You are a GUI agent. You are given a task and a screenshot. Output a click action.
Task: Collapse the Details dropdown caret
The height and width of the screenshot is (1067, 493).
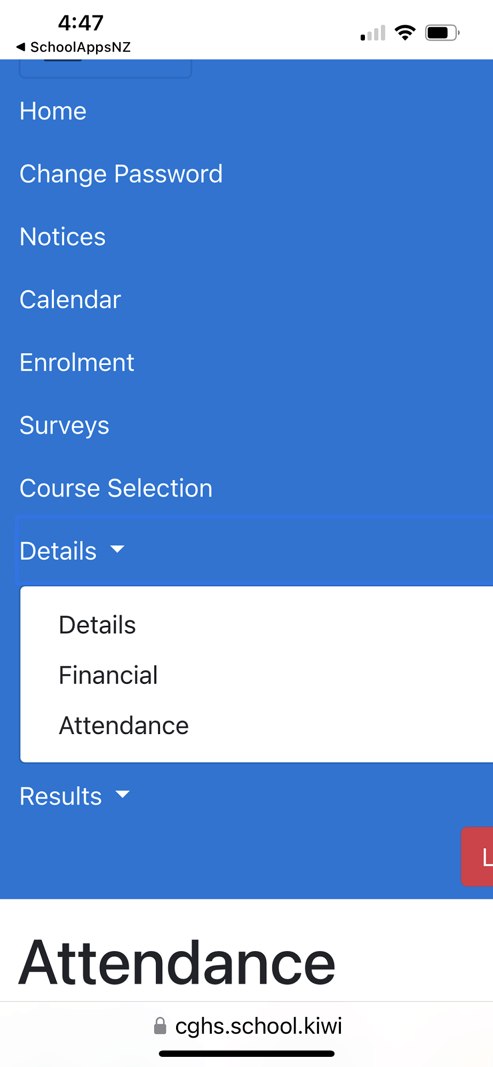[117, 550]
